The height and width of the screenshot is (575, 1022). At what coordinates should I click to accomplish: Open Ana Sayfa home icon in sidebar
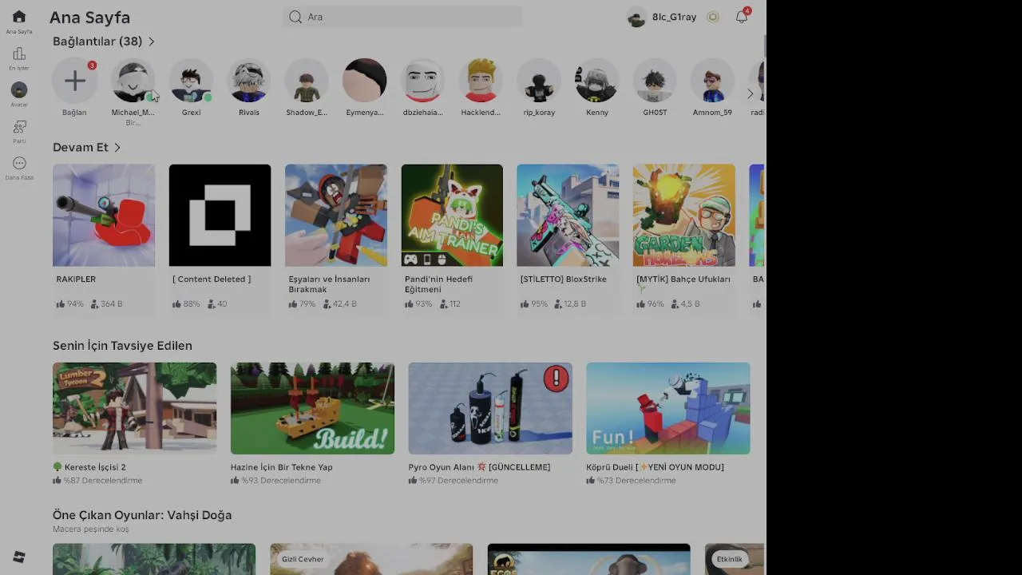(x=19, y=17)
